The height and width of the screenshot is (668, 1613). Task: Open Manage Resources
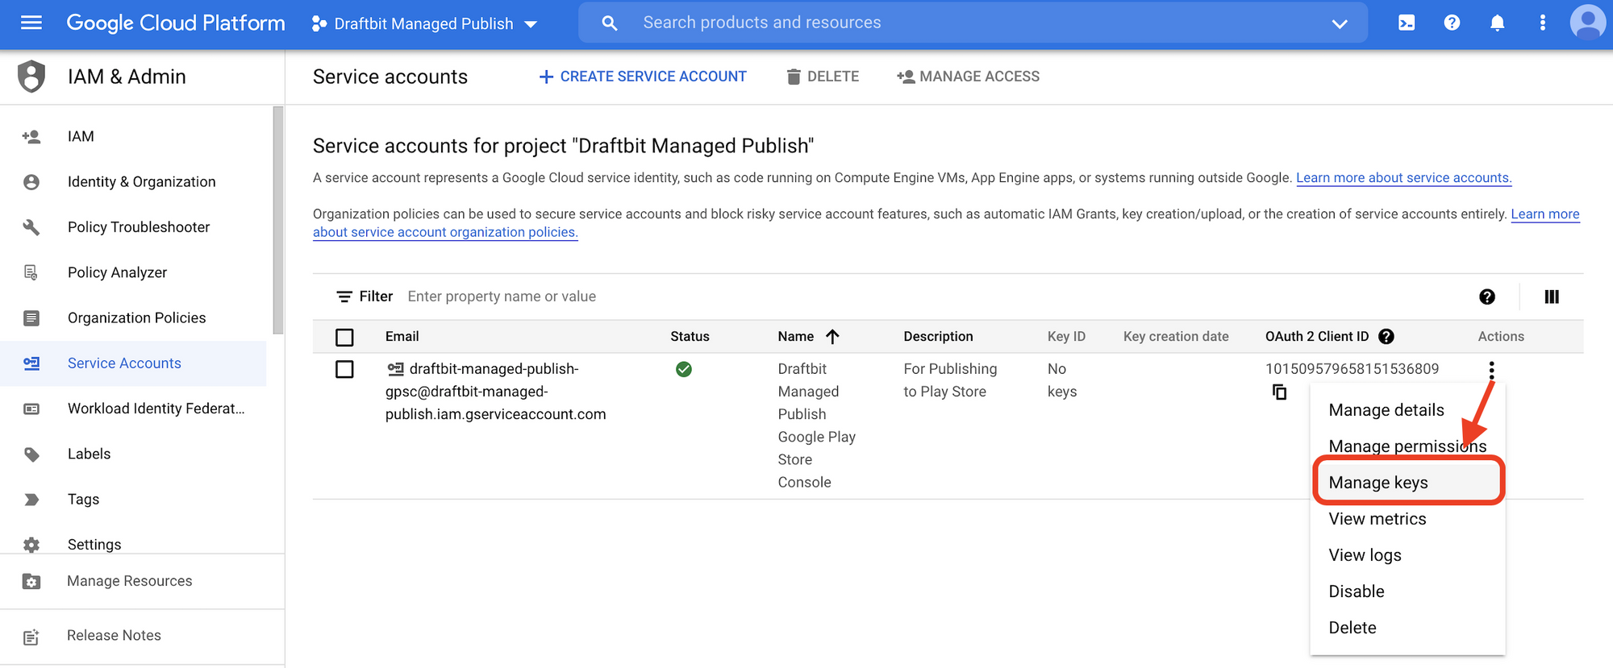pyautogui.click(x=130, y=581)
